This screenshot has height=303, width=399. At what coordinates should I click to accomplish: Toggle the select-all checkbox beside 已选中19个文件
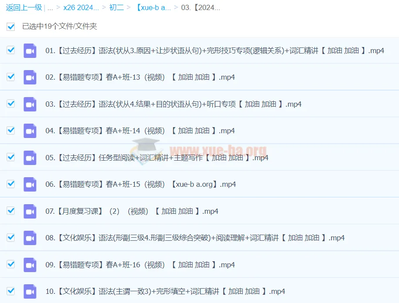11,27
